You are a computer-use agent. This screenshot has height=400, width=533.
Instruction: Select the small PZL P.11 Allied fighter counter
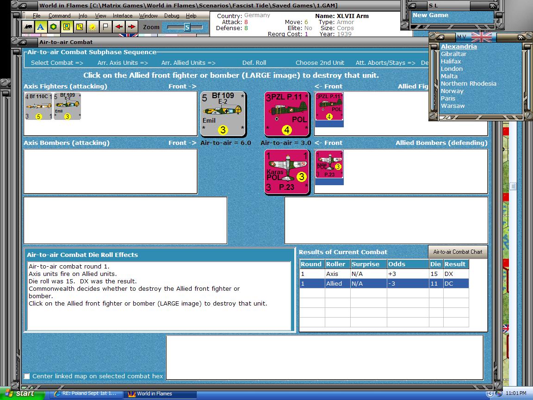(329, 106)
